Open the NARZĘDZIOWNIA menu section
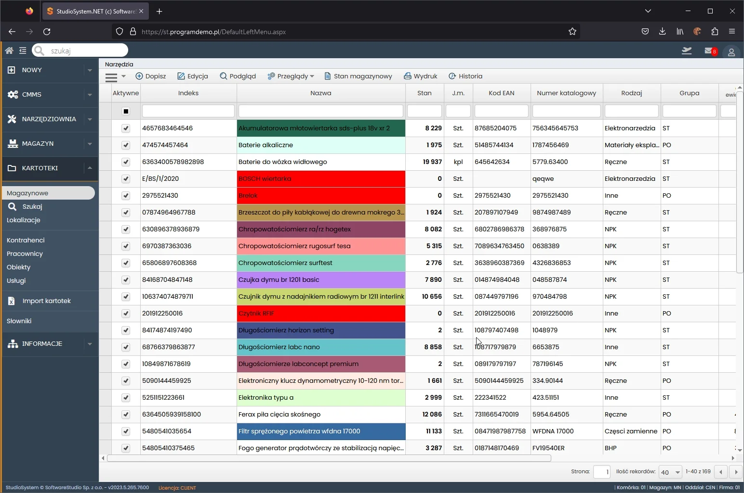Viewport: 744px width, 493px height. [50, 119]
